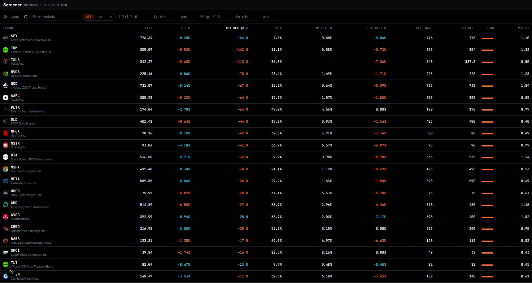Screen dimensions: 532x283
Task: Click the Meta logo icon
Action: pyautogui.click(x=6, y=181)
